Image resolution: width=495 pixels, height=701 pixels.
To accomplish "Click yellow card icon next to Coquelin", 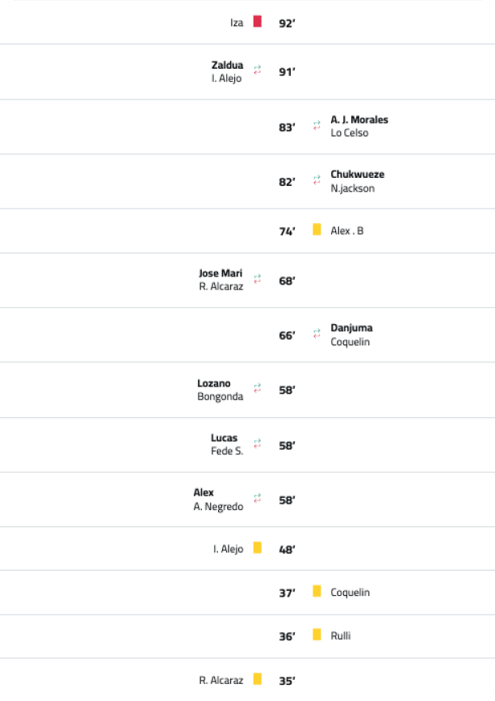I will click(x=317, y=592).
